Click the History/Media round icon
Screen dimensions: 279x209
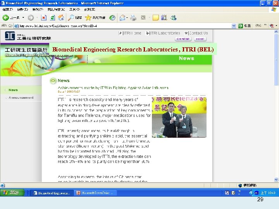pos(112,17)
